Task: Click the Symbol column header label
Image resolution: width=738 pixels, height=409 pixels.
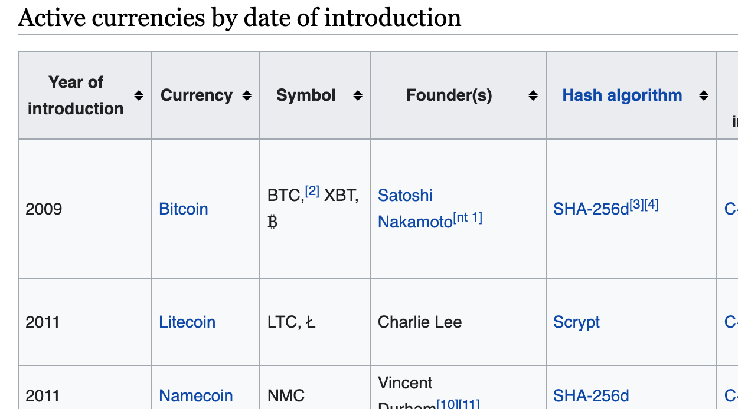Action: pyautogui.click(x=306, y=95)
